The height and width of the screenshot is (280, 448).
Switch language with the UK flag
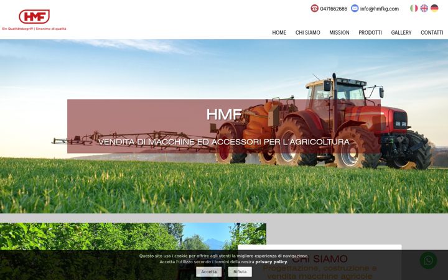[424, 8]
